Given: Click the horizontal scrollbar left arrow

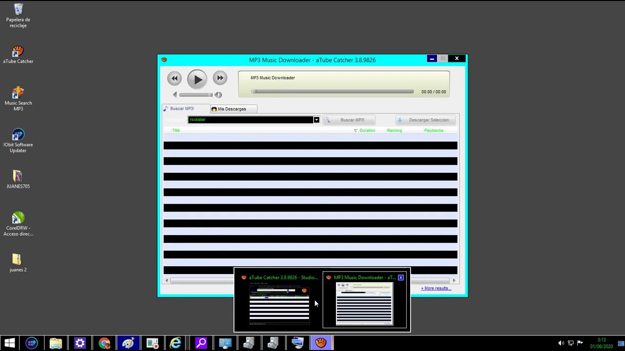Looking at the screenshot, I should (167, 280).
